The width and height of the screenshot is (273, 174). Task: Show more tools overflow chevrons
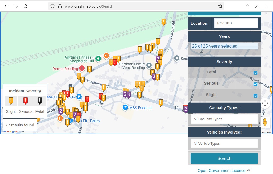point(257,6)
